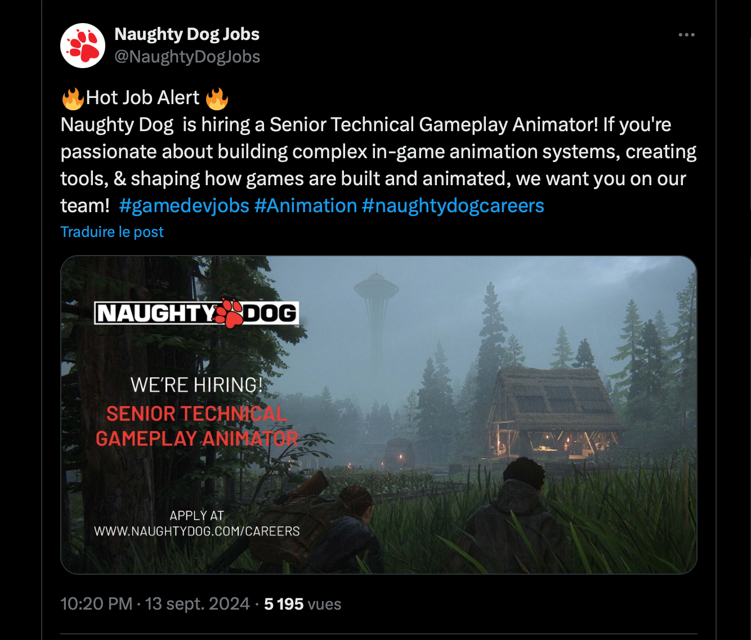
Task: Open the #gamedevjobs hashtag
Action: pos(184,206)
